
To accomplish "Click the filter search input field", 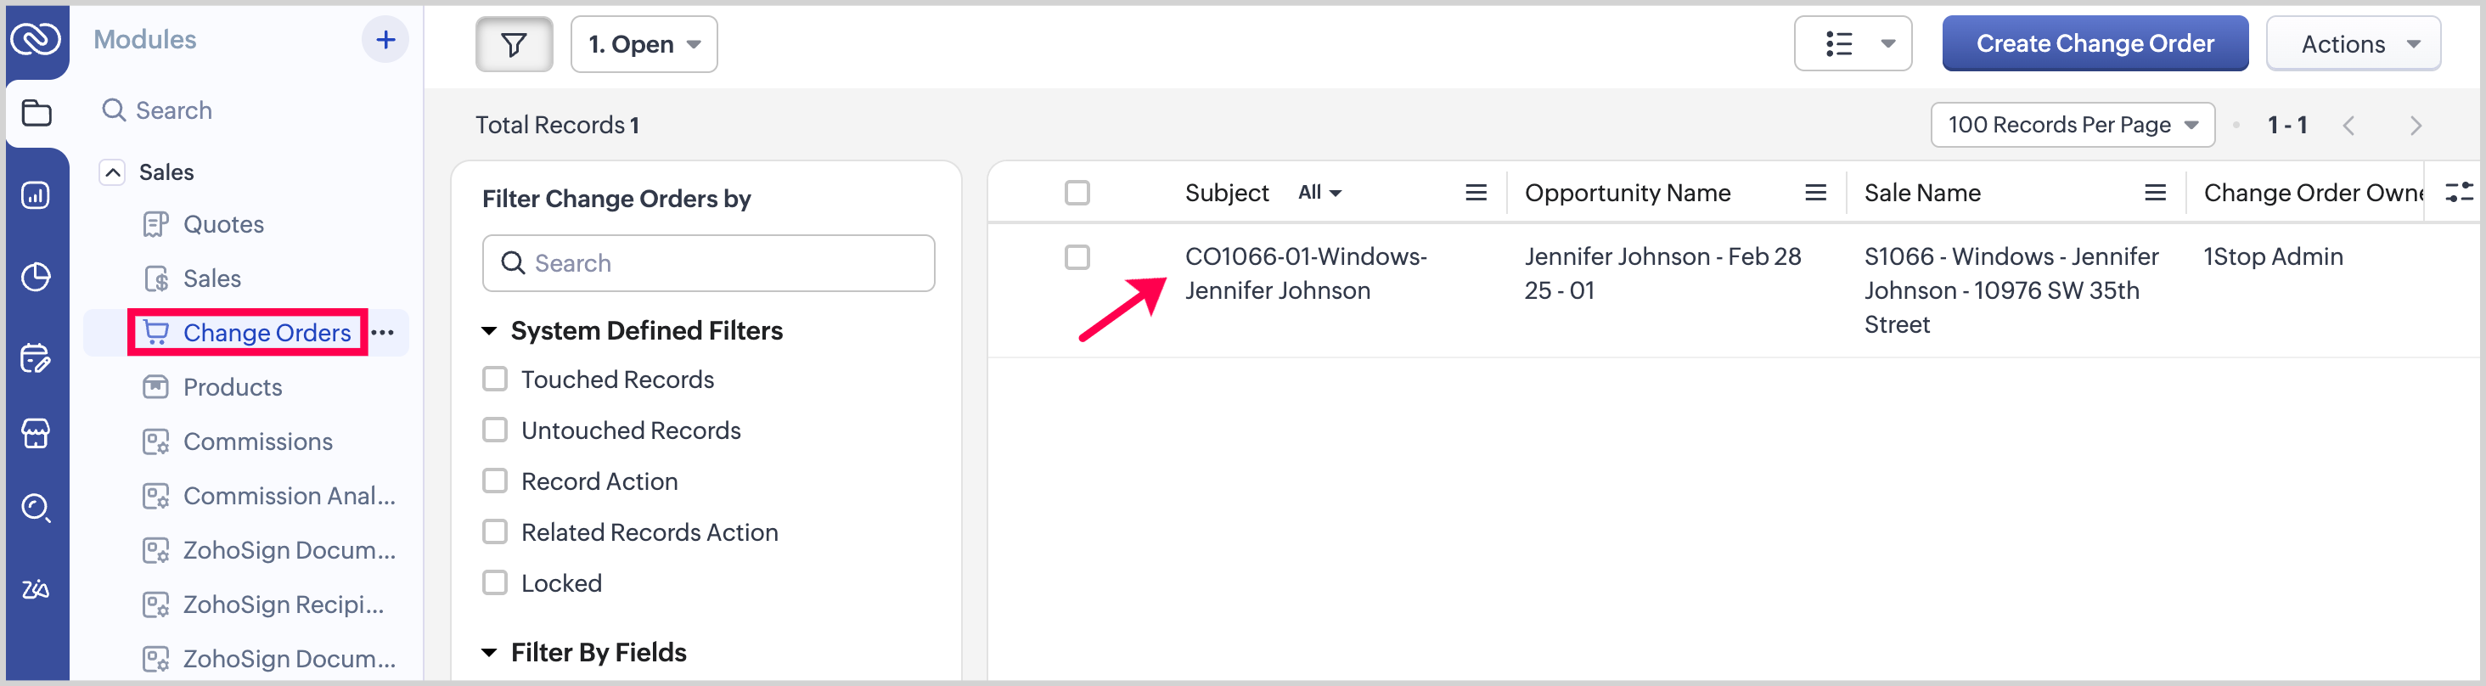I will (x=708, y=263).
